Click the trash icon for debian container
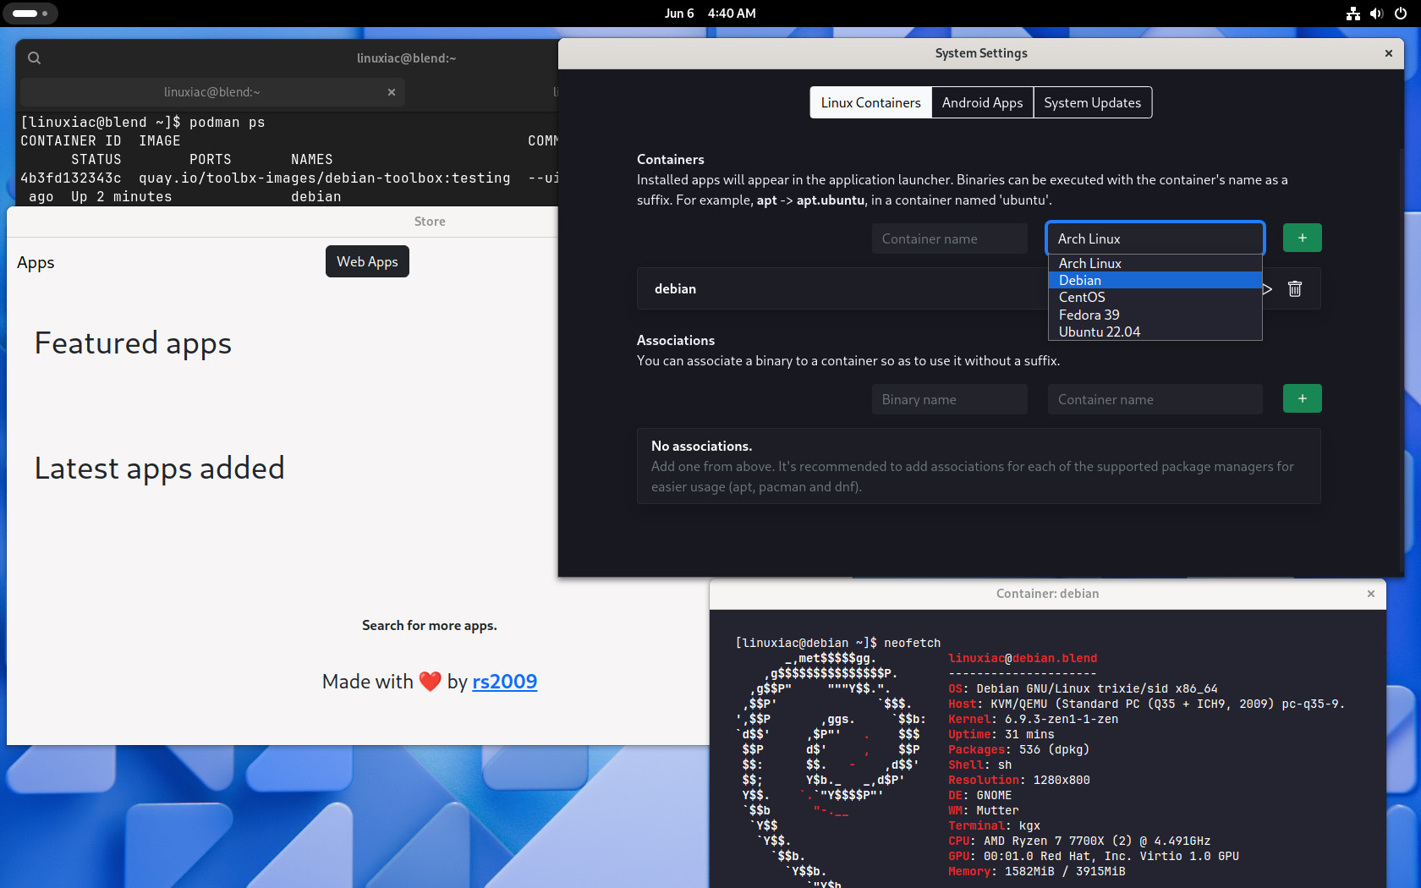The image size is (1421, 888). click(x=1295, y=289)
